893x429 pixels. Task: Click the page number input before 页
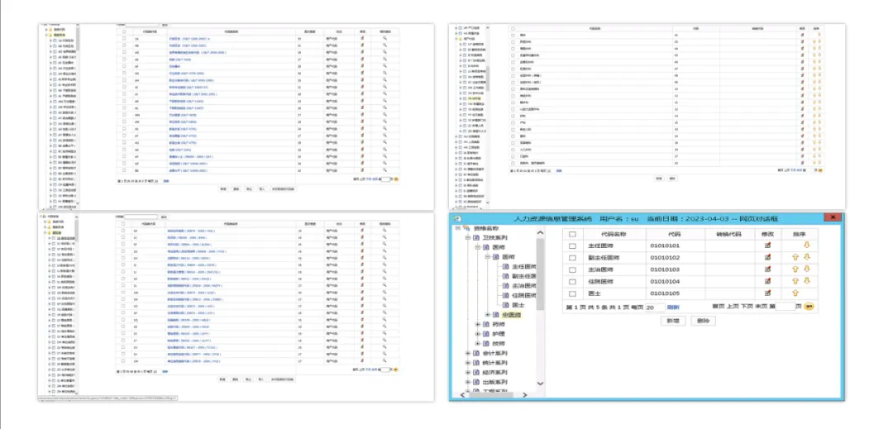tap(785, 307)
